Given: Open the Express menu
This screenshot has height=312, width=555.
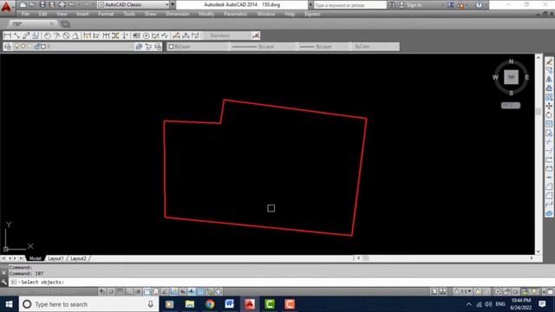Looking at the screenshot, I should pyautogui.click(x=312, y=14).
